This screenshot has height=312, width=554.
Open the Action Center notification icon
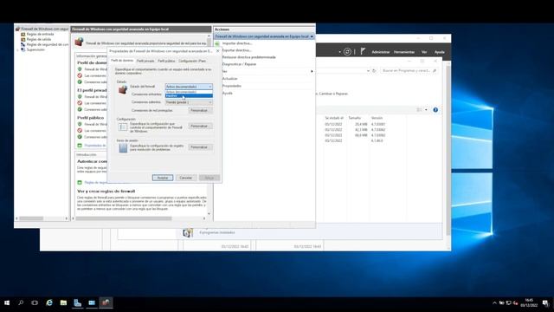coord(546,303)
